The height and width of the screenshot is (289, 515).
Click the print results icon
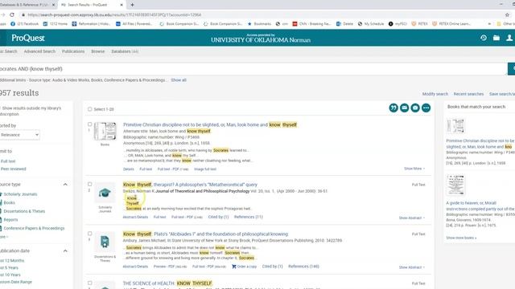415,108
